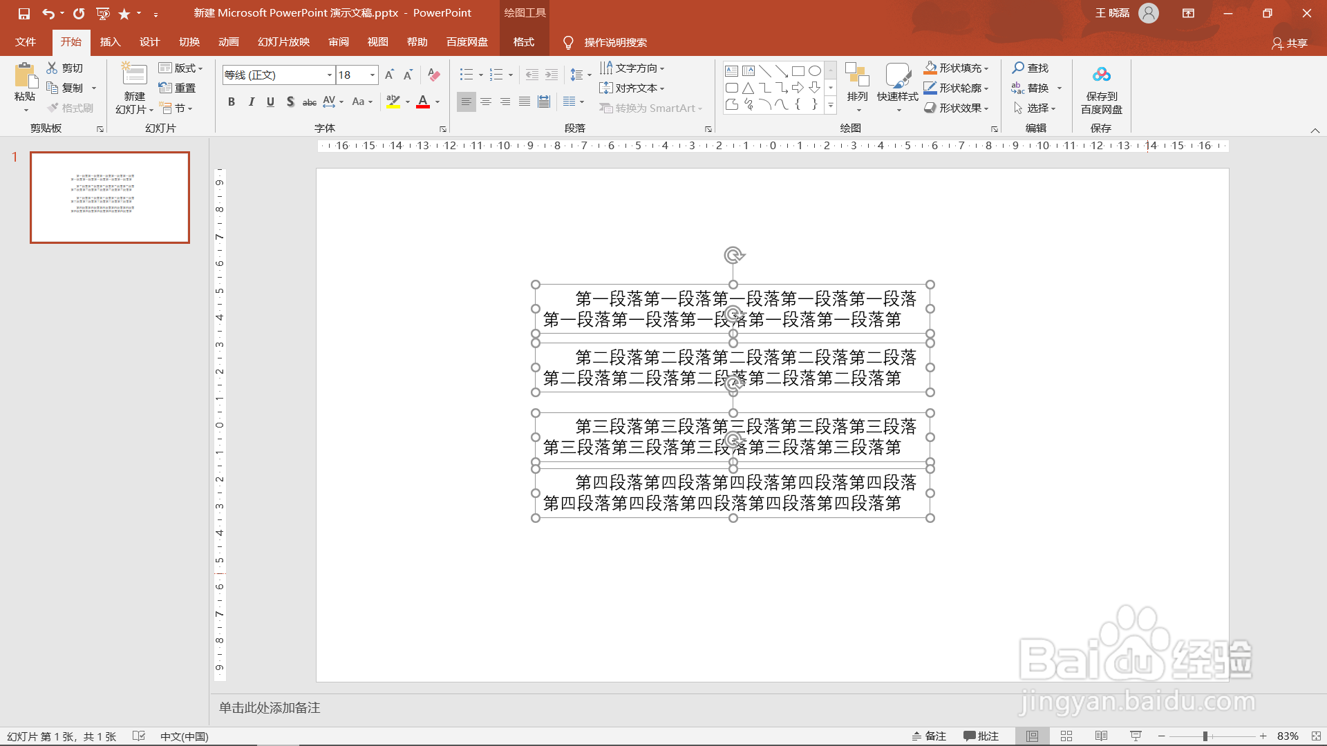Select oval shape in gallery
The width and height of the screenshot is (1327, 746).
[815, 70]
